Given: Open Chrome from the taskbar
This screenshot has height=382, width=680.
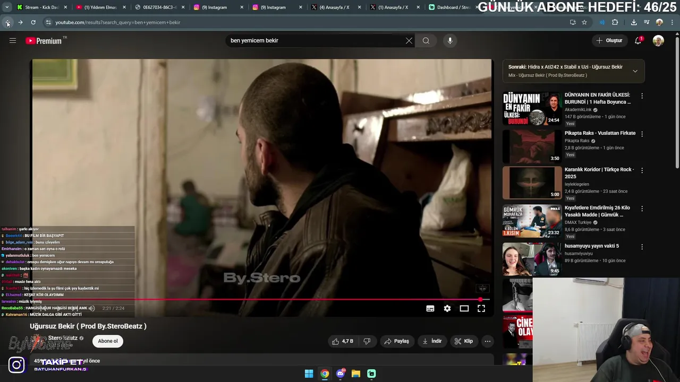Looking at the screenshot, I should click(x=325, y=374).
